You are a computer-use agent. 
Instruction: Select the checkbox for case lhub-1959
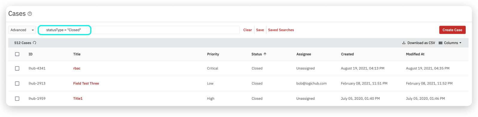click(17, 98)
